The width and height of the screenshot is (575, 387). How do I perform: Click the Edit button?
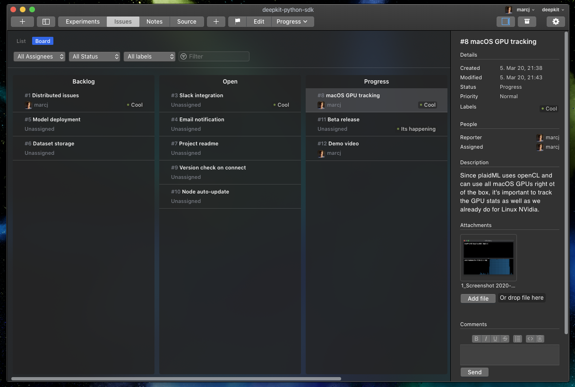click(x=259, y=22)
